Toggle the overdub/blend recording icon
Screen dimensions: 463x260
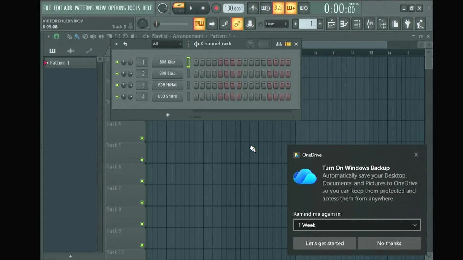[x=291, y=8]
